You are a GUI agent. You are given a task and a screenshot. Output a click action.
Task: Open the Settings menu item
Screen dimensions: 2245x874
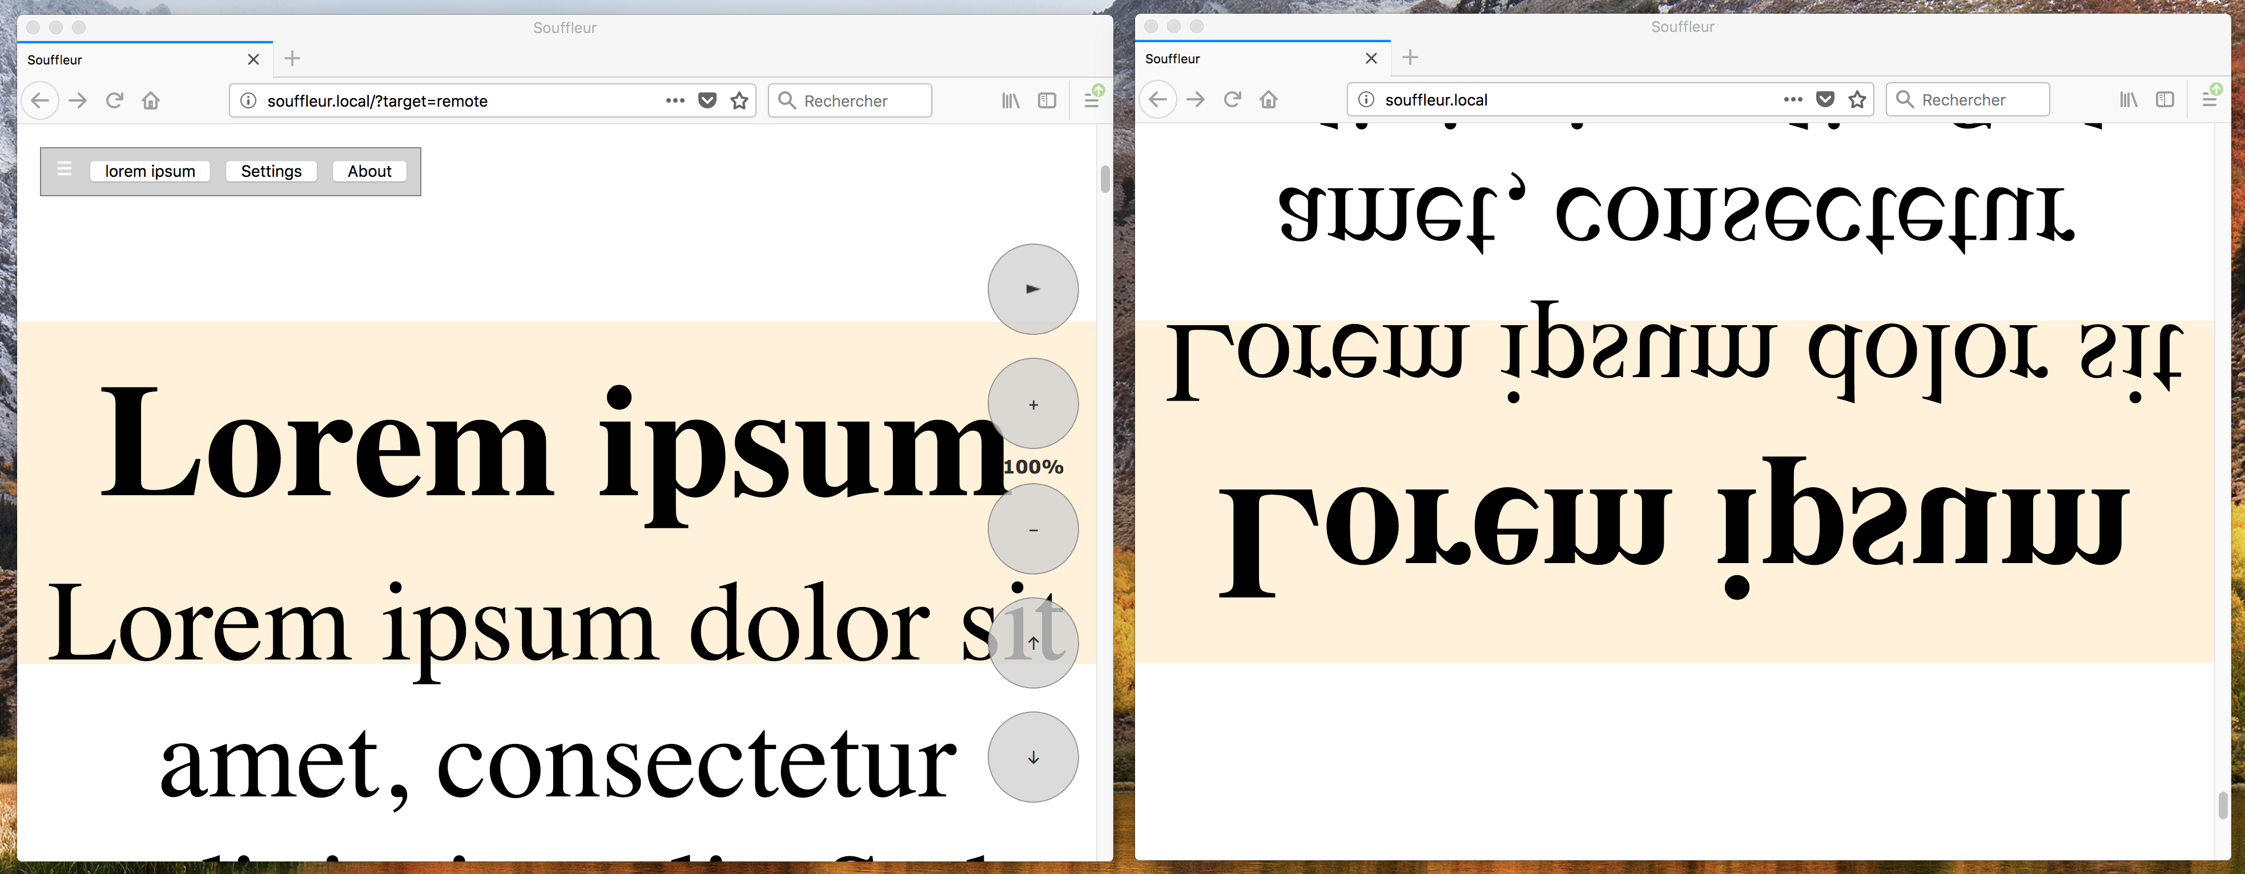[x=271, y=172]
